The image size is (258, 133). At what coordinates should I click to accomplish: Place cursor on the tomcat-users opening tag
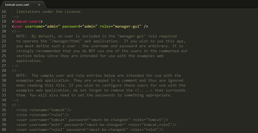[27, 22]
